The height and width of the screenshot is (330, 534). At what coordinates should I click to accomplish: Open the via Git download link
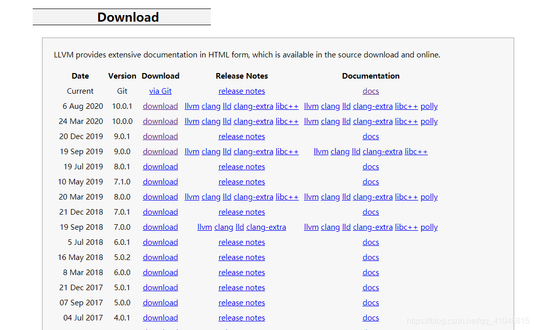point(160,91)
